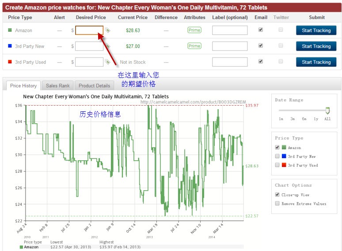Click the Desired Price column header
Image resolution: width=342 pixels, height=251 pixels.
(x=91, y=17)
